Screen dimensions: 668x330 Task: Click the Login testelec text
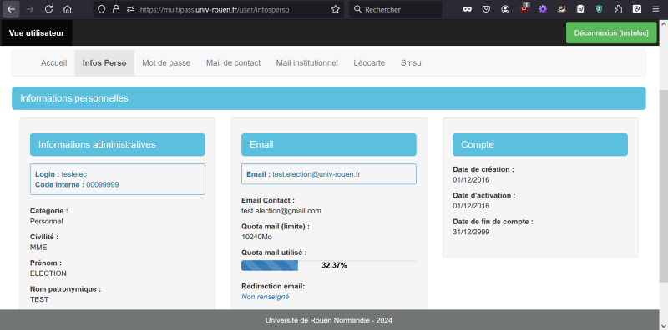[x=61, y=174]
